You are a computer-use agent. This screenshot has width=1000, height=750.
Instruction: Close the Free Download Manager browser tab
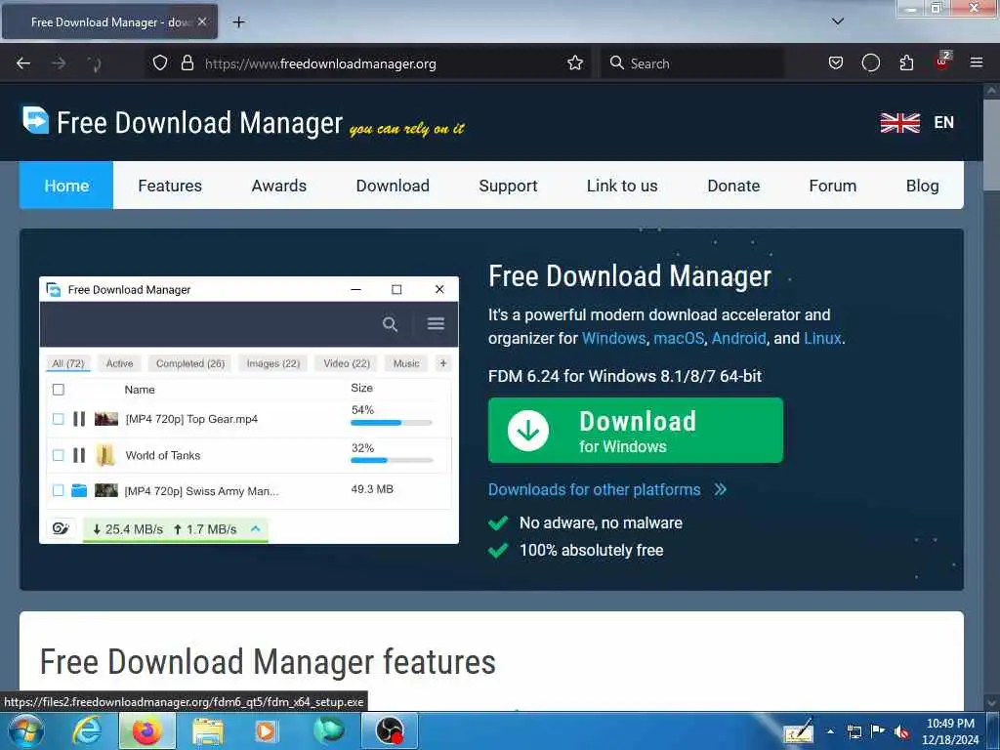(202, 21)
